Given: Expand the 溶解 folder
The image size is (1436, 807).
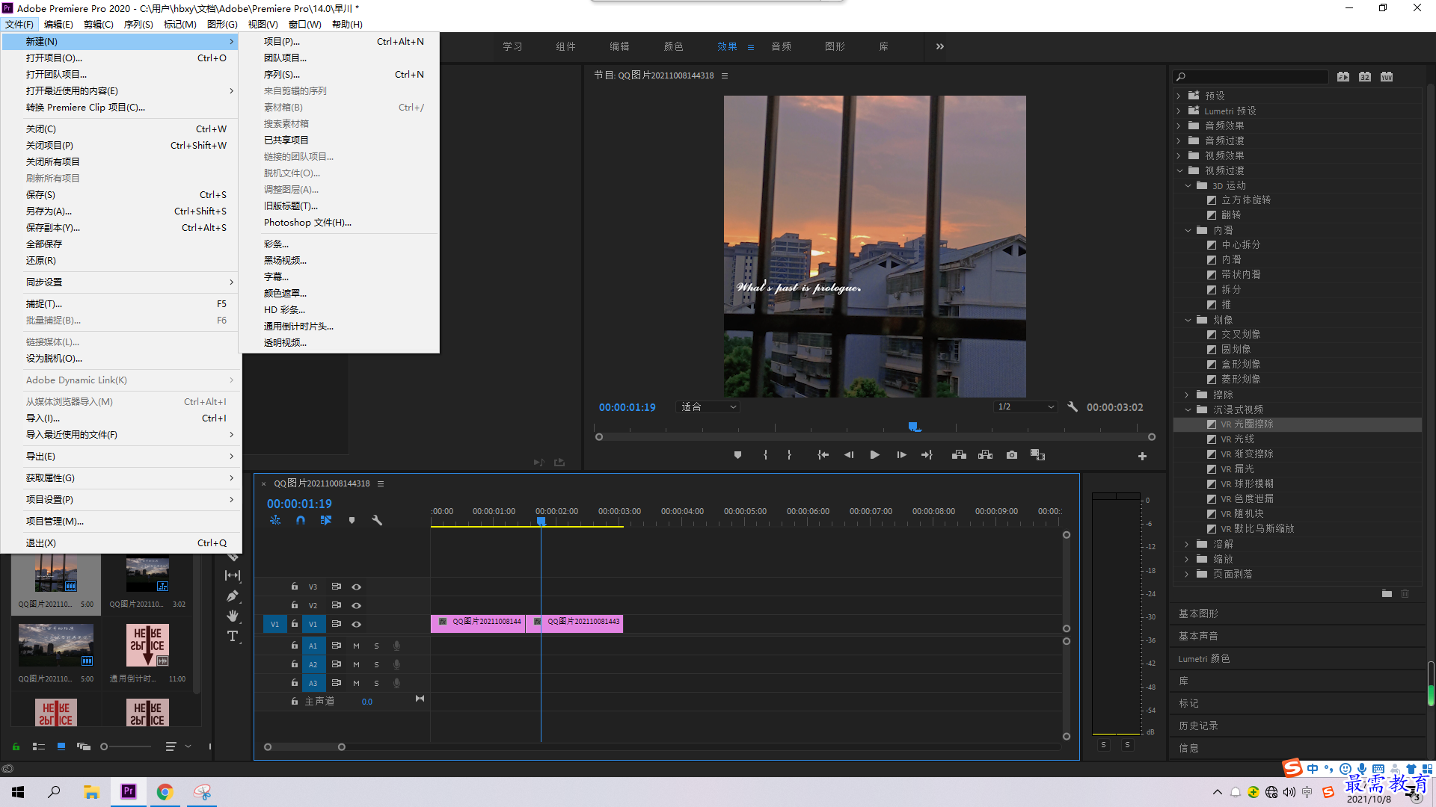Looking at the screenshot, I should click(x=1187, y=544).
